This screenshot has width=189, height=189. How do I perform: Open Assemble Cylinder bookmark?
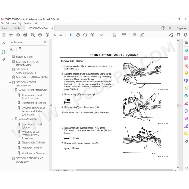coord(32,148)
